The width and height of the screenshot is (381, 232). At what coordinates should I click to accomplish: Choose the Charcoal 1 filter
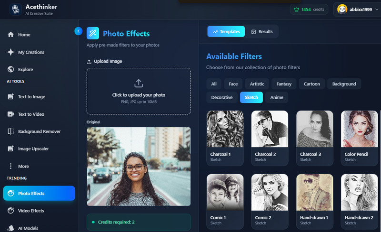[225, 138]
